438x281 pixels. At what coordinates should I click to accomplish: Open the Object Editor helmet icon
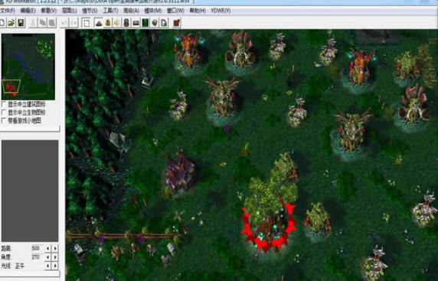click(x=126, y=23)
